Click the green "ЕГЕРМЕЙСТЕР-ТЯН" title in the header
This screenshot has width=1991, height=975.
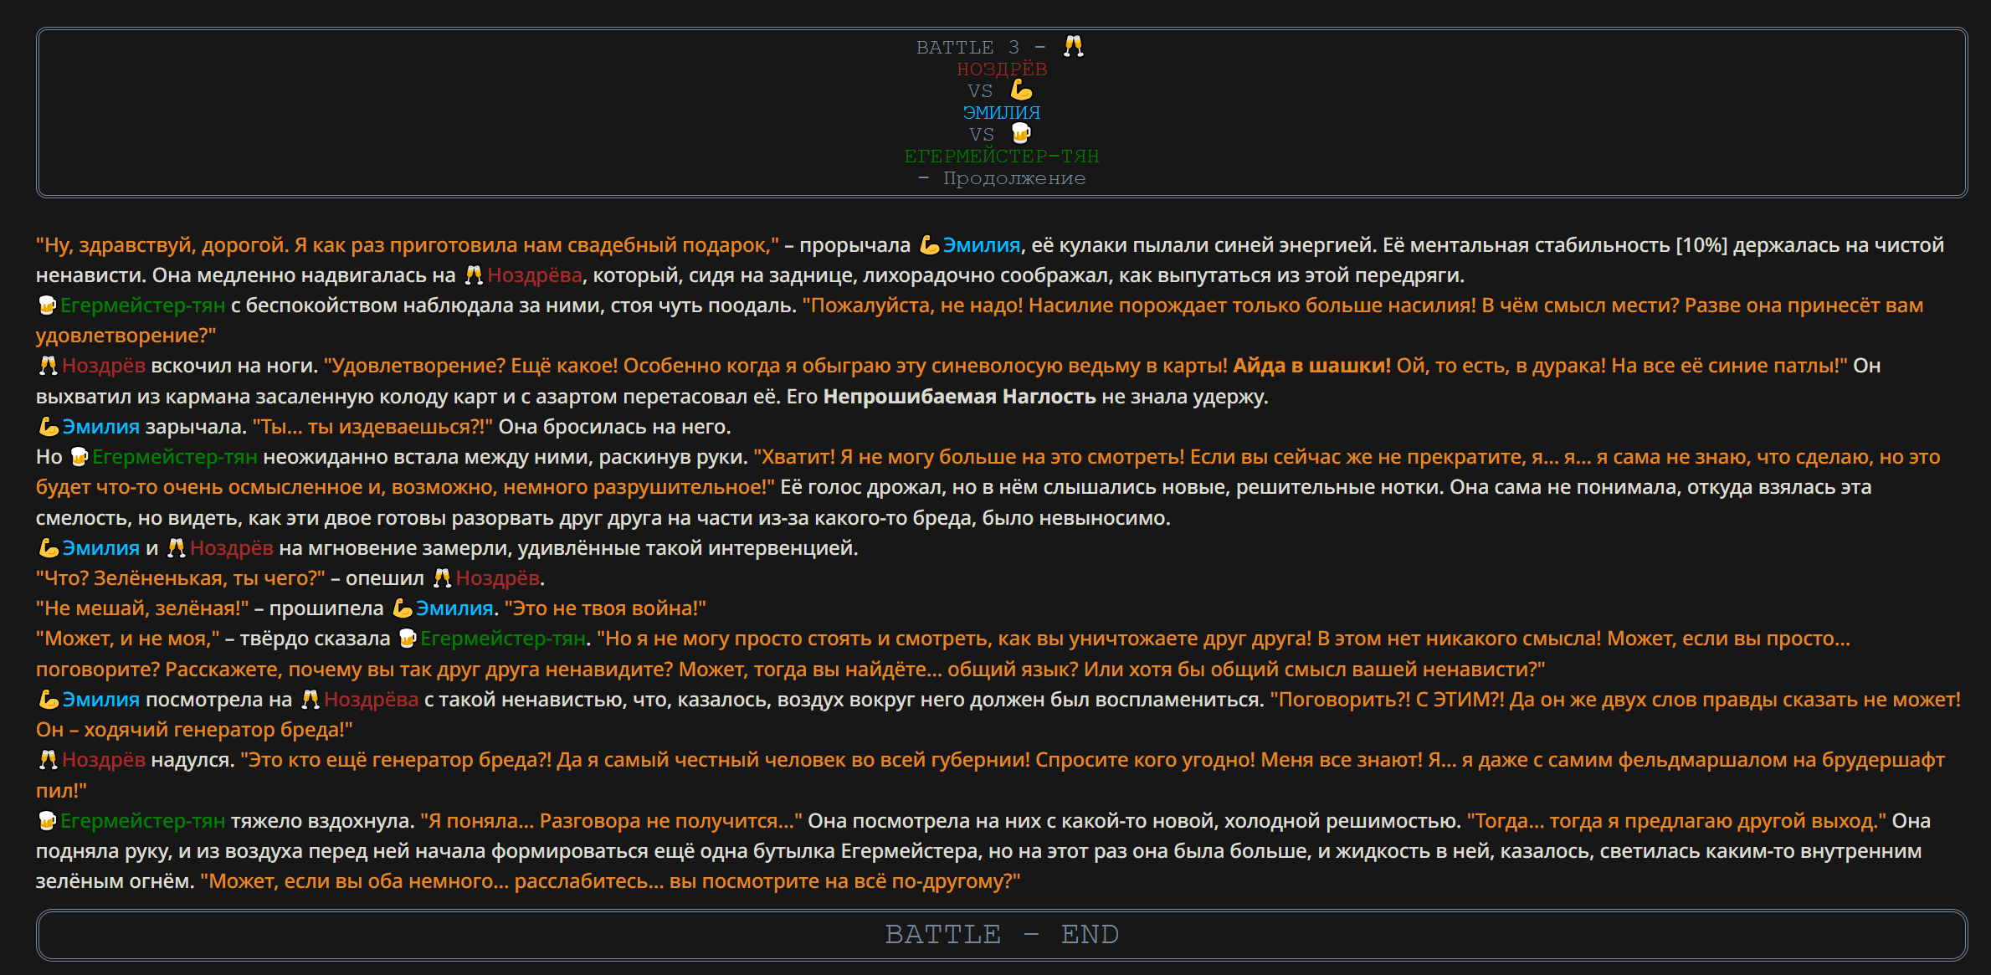[x=1002, y=156]
